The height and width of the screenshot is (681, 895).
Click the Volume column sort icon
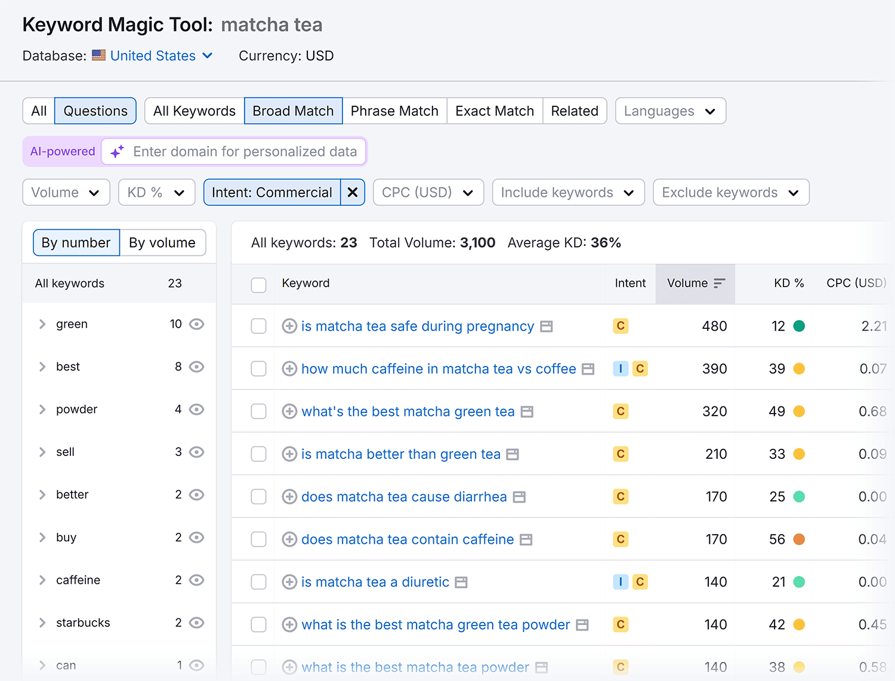tap(720, 283)
